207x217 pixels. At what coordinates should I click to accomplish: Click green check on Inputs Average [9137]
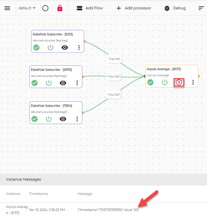click(150, 82)
